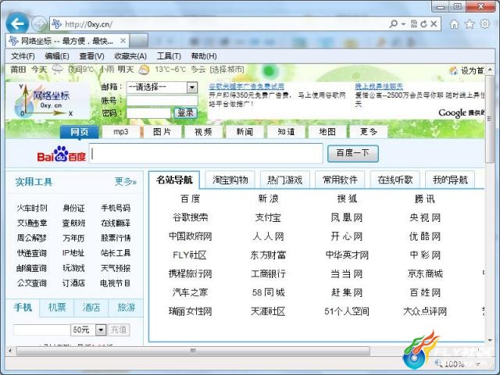Open the 文件(F) menu
Viewport: 500px width, 375px height.
click(23, 56)
